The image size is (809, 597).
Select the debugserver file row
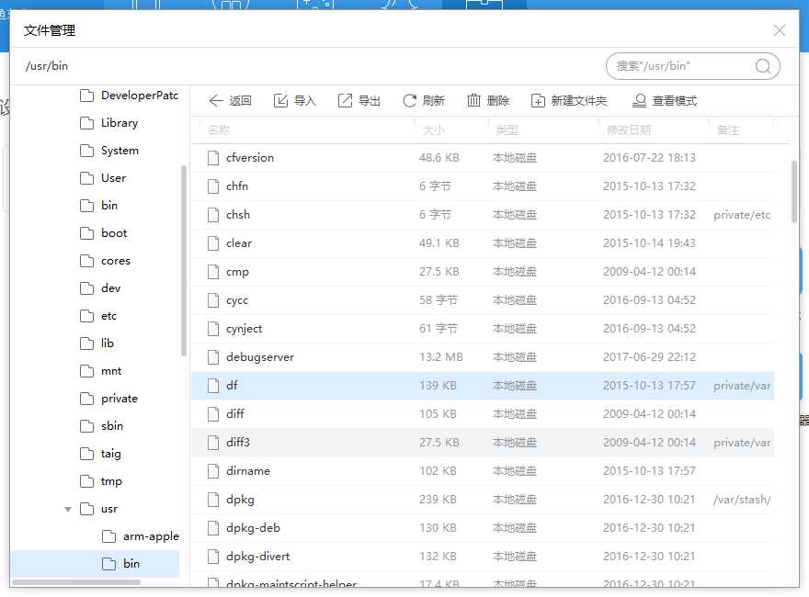coord(260,357)
